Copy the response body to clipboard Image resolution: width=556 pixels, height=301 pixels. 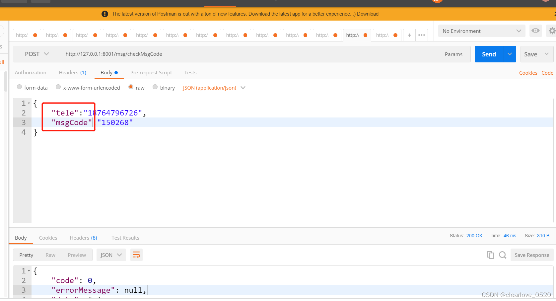(490, 255)
